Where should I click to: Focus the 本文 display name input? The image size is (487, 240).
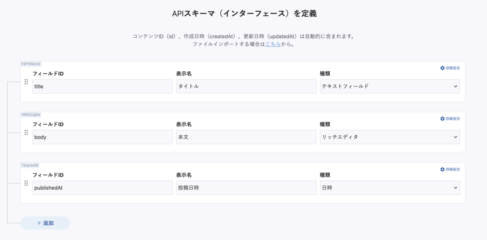(x=246, y=137)
